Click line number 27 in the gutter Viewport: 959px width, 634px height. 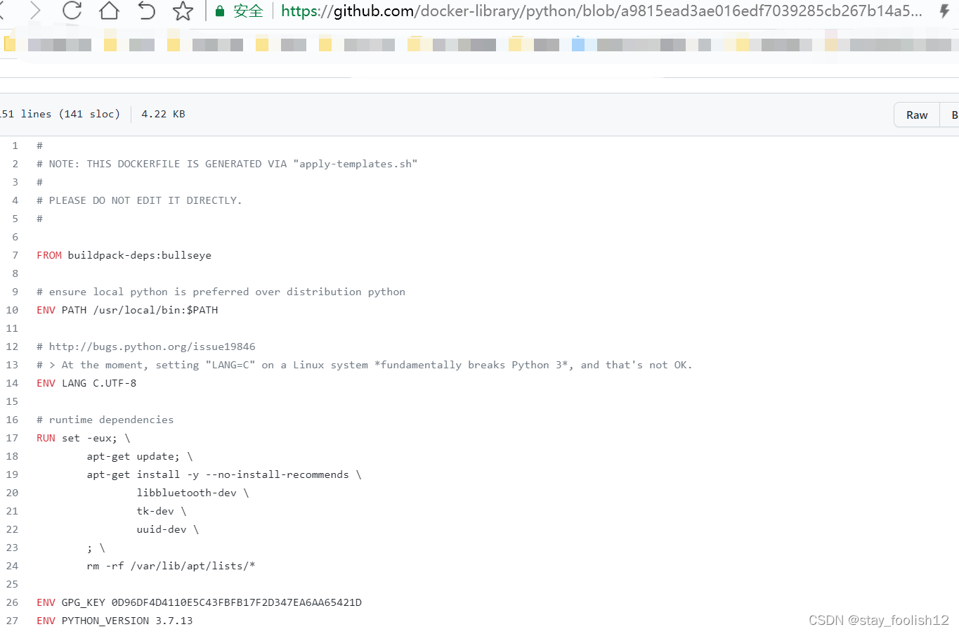[12, 621]
